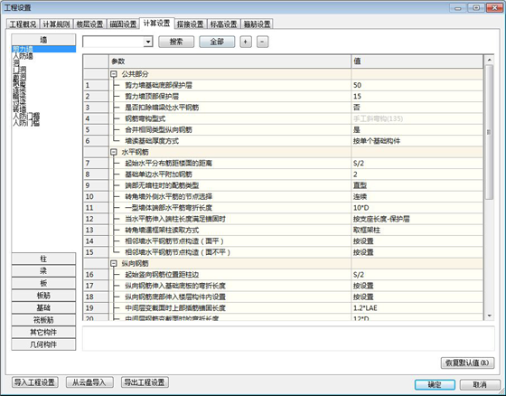Expand the 筏板筋 category panel
506x396 pixels.
pos(43,320)
